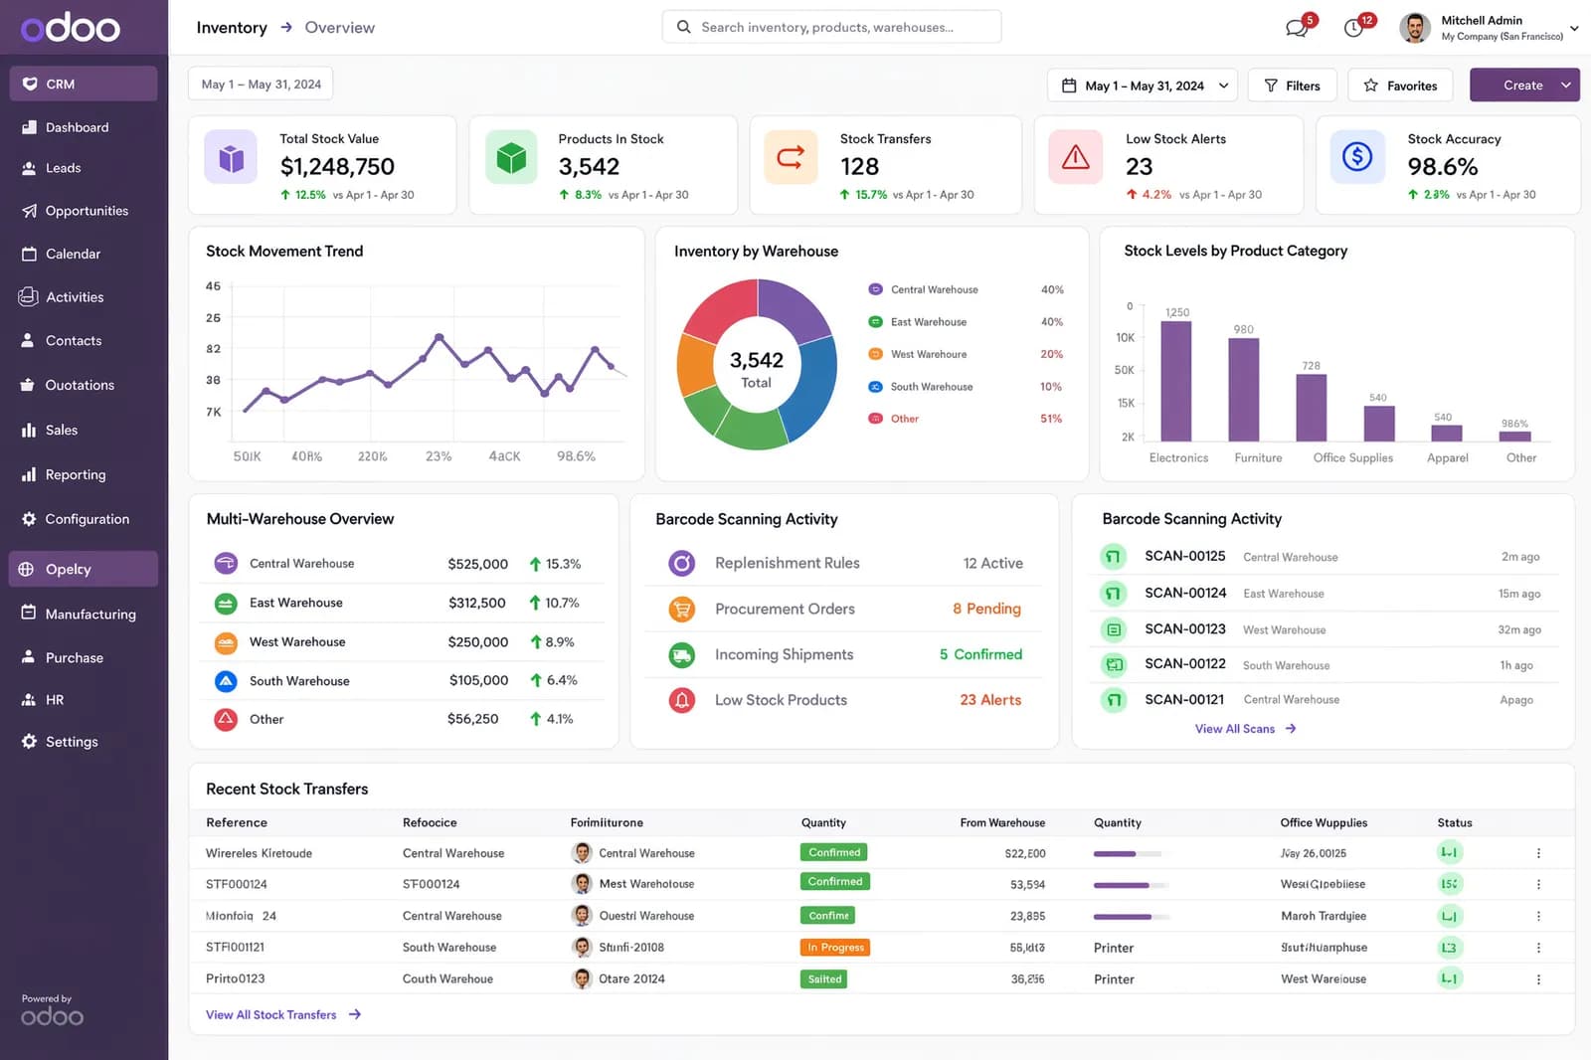1591x1060 pixels.
Task: Open CRM in the sidebar
Action: pos(84,84)
